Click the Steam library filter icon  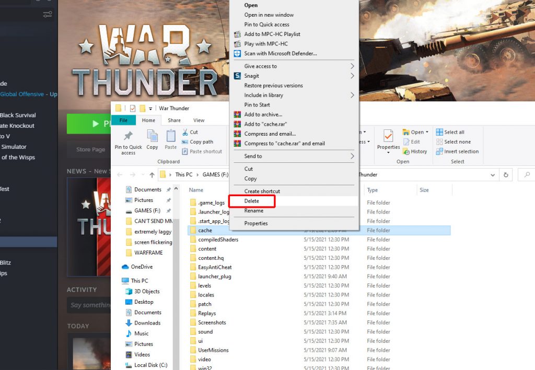point(48,14)
